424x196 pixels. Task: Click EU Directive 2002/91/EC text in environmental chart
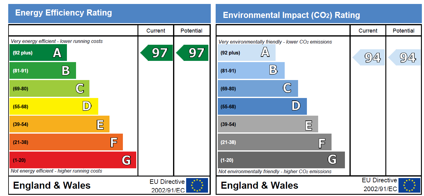(380, 185)
